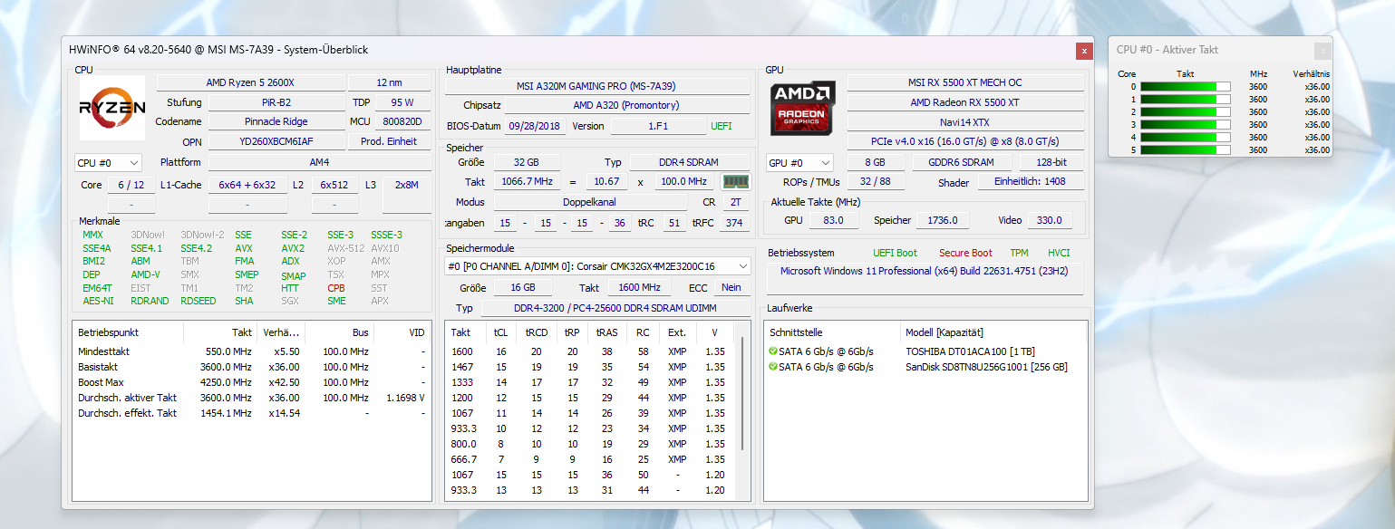
Task: Click the 6 / 12 core count field
Action: [131, 185]
